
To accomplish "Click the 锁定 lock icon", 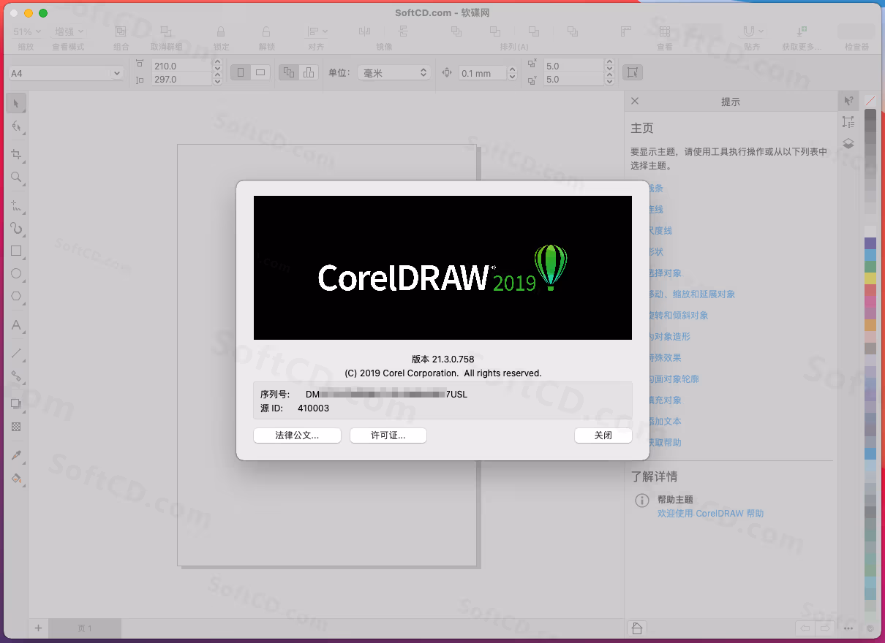I will pyautogui.click(x=221, y=31).
